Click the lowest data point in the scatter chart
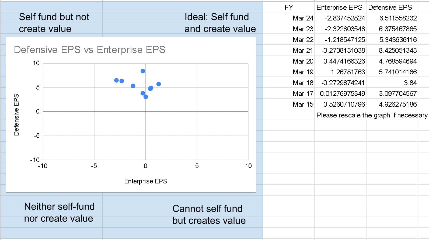The height and width of the screenshot is (240, 429). (x=146, y=97)
